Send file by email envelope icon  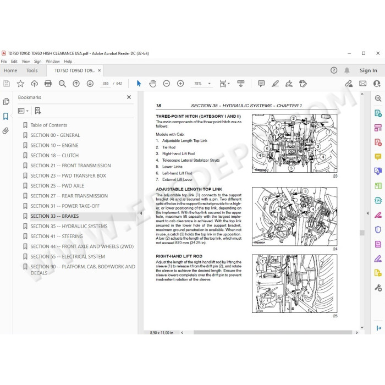362,84
